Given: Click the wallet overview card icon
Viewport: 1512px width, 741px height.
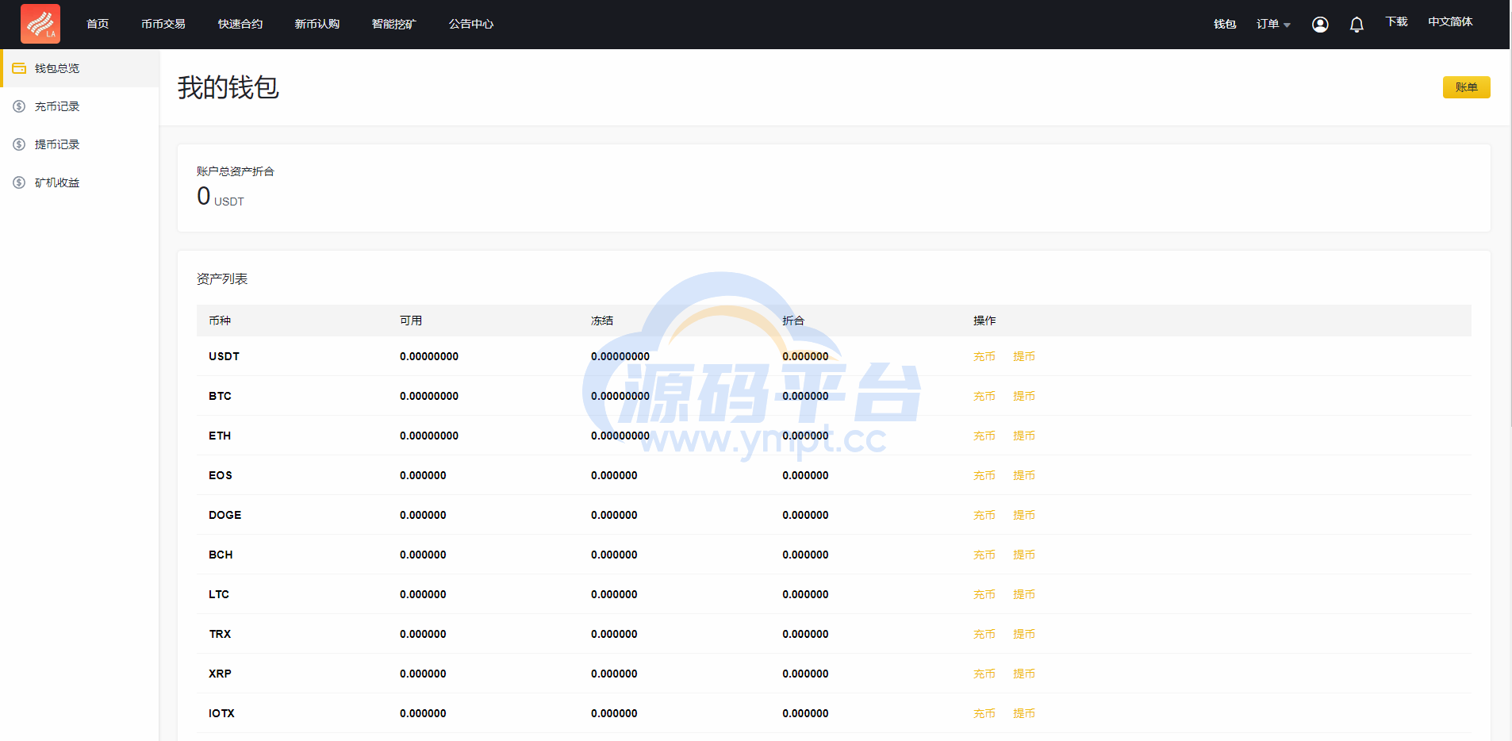Looking at the screenshot, I should 19,68.
